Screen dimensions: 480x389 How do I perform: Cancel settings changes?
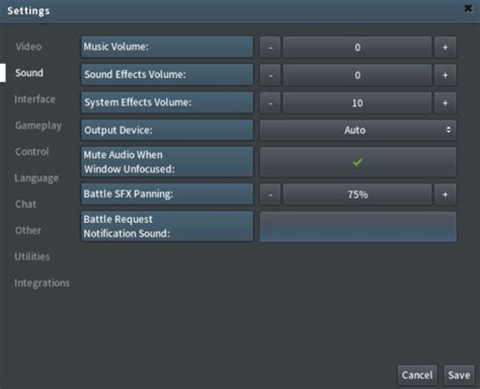point(417,375)
